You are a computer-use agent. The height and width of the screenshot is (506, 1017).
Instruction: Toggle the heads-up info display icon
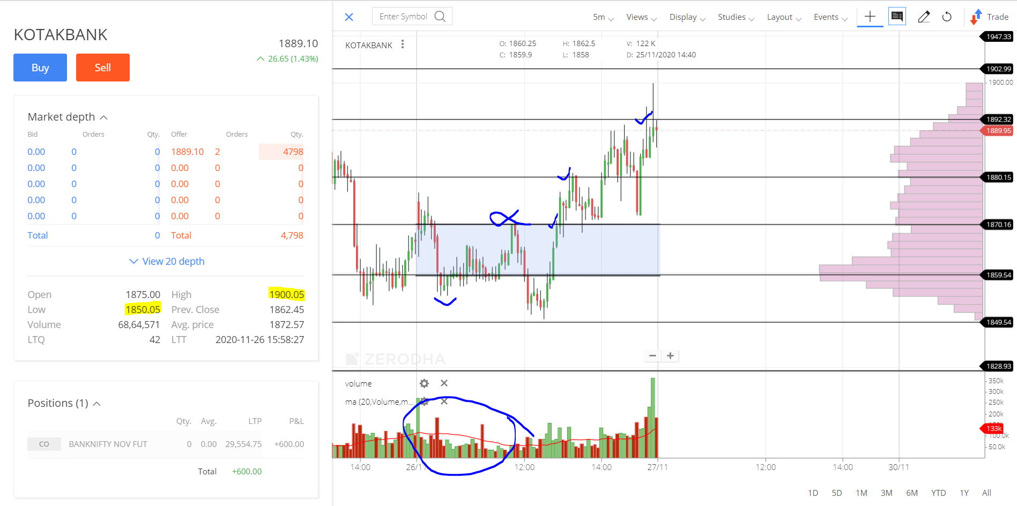(x=897, y=17)
